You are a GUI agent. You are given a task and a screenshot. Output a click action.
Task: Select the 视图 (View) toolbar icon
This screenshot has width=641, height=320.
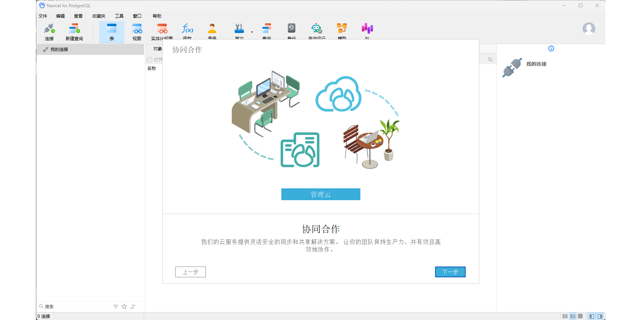pyautogui.click(x=137, y=32)
